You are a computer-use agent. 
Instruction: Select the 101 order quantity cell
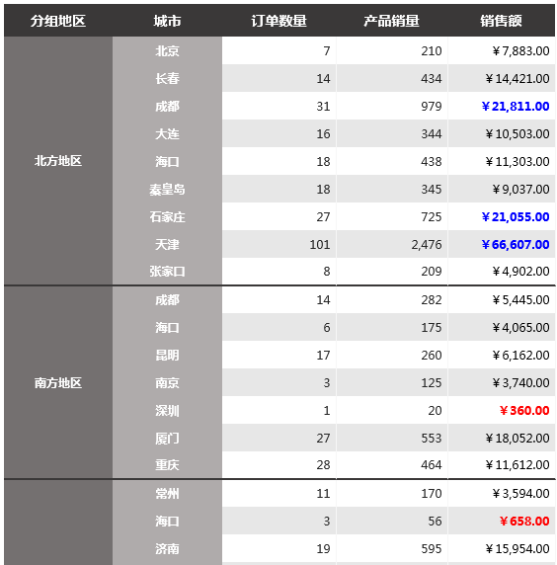(278, 244)
